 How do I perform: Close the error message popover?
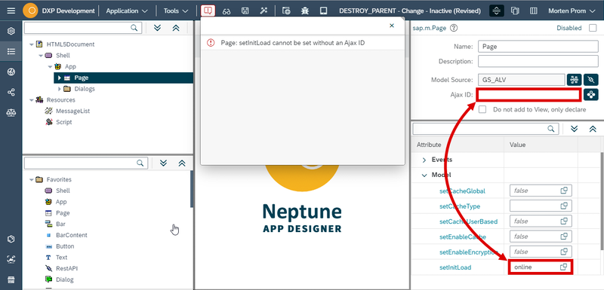click(x=392, y=26)
